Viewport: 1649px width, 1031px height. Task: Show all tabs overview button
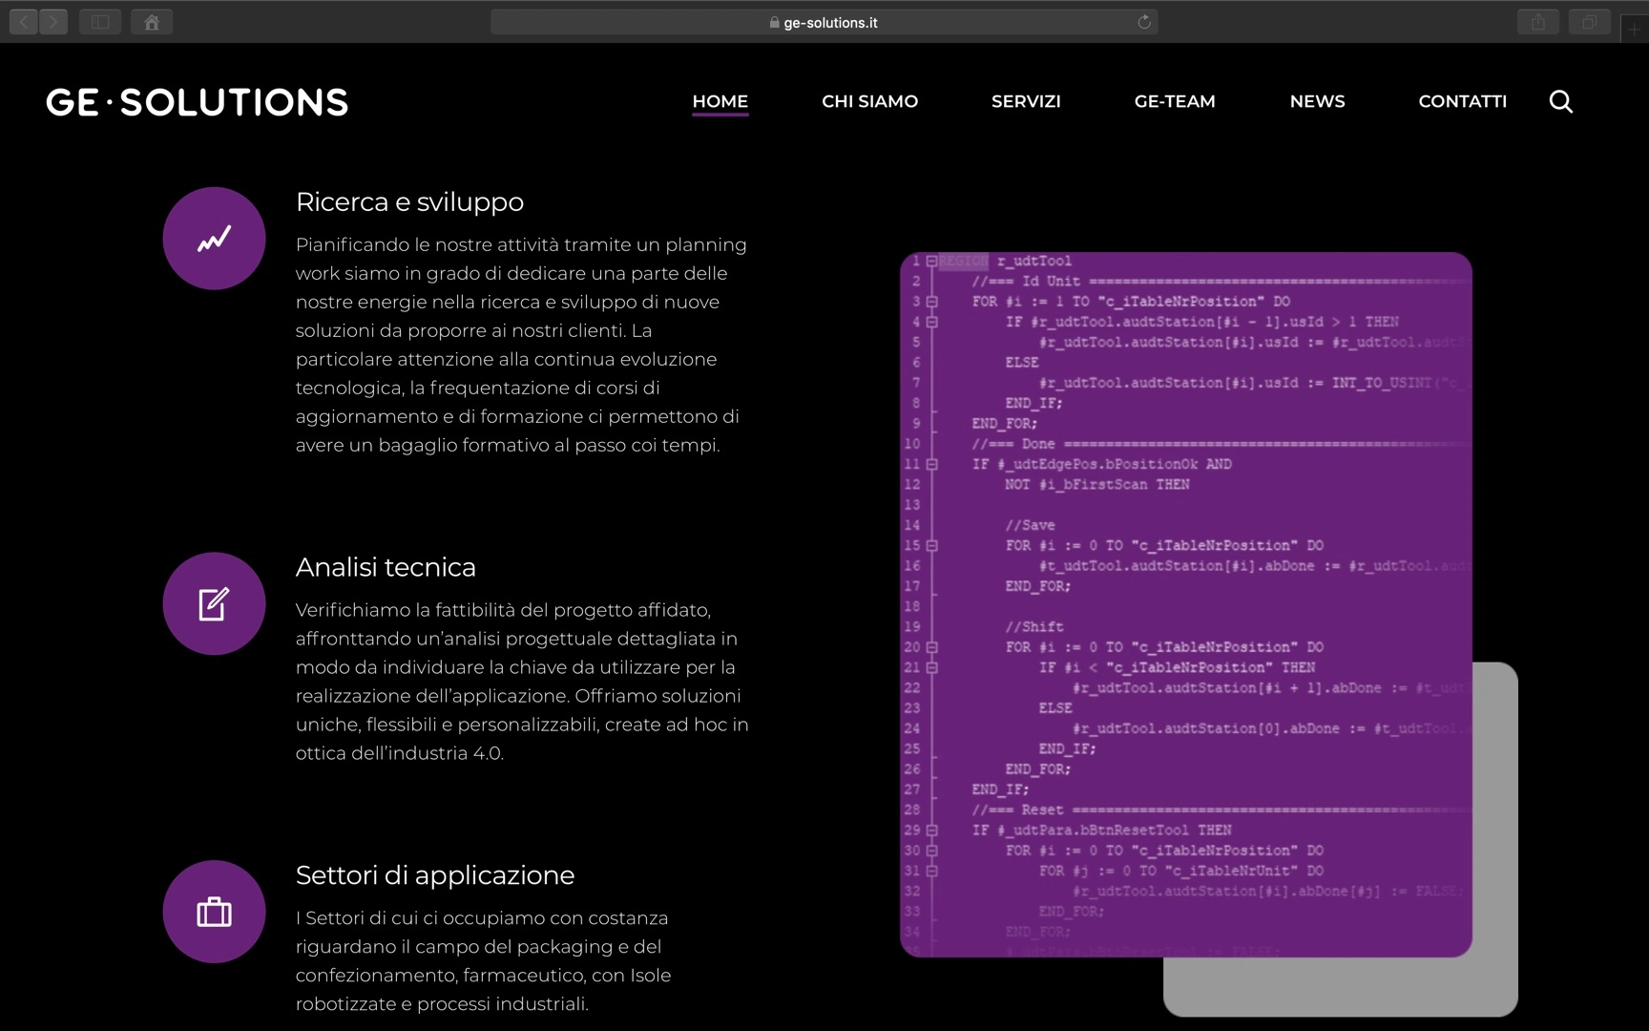click(x=1590, y=21)
